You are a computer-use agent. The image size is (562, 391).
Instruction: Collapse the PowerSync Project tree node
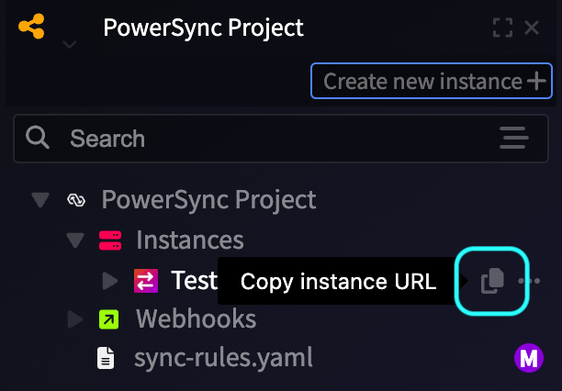tap(40, 200)
